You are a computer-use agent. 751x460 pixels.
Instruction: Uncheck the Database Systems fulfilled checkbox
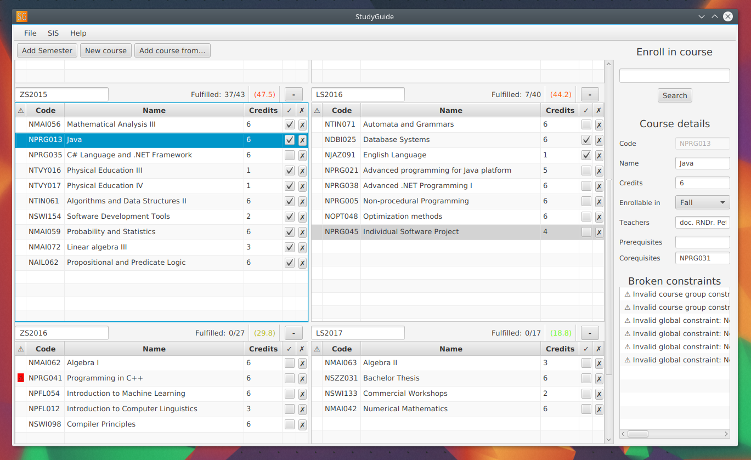[586, 140]
